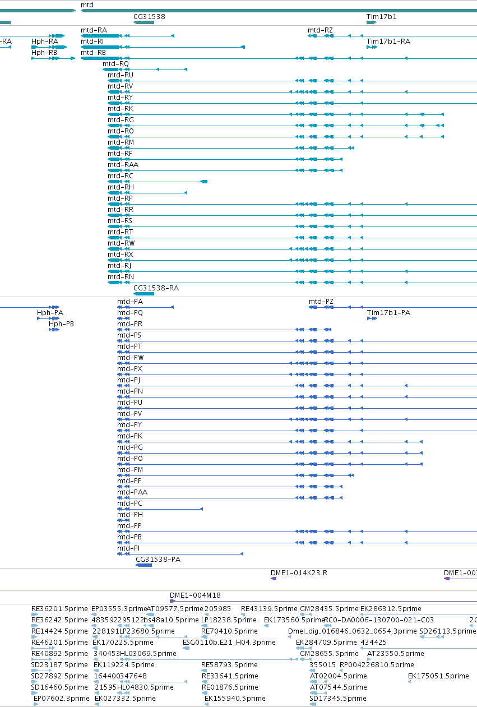Open EST RE58793.5prime
The width and height of the screenshot is (477, 707).
tap(230, 665)
